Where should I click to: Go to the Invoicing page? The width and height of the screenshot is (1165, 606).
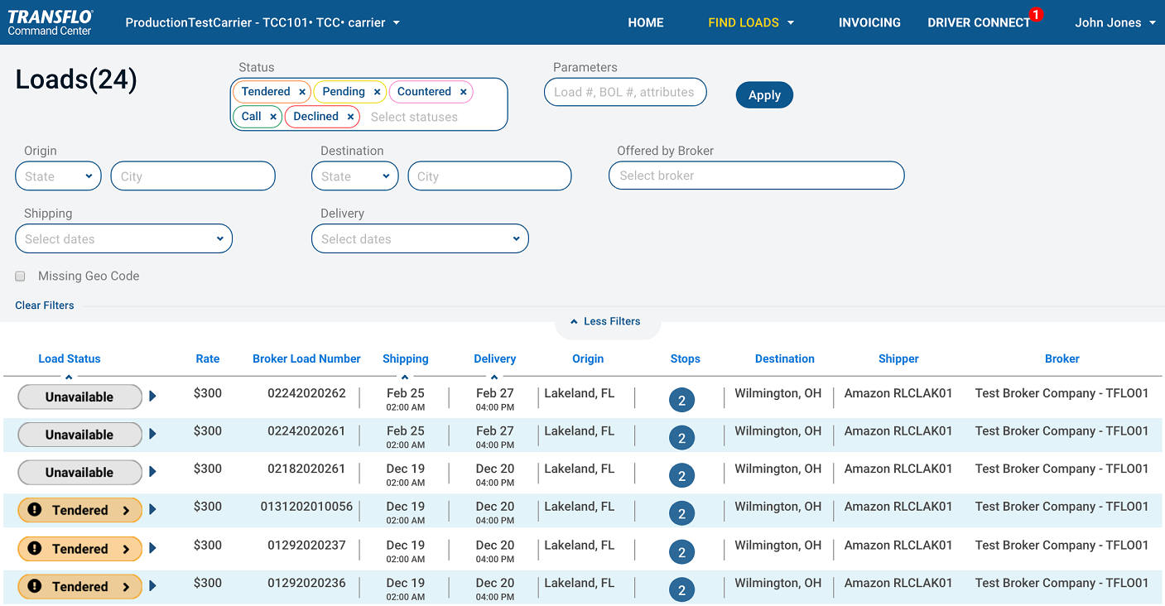tap(869, 22)
